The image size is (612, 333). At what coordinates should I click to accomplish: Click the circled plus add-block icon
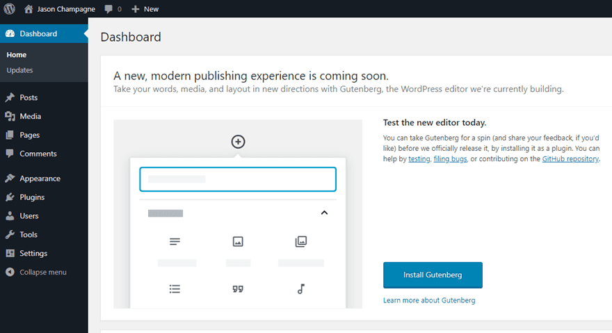238,142
